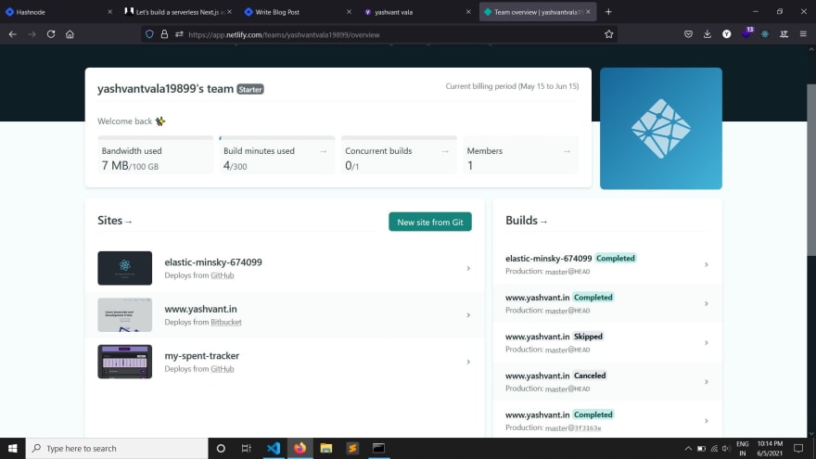
Task: Click the Skipped status badge
Action: point(588,337)
